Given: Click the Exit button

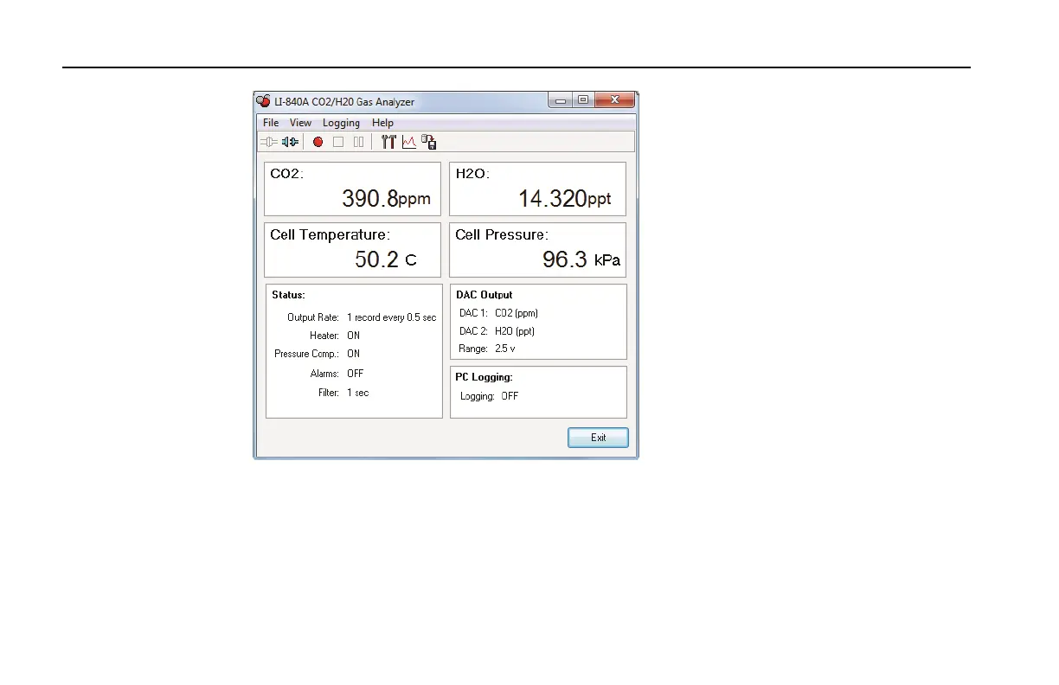Looking at the screenshot, I should tap(598, 438).
